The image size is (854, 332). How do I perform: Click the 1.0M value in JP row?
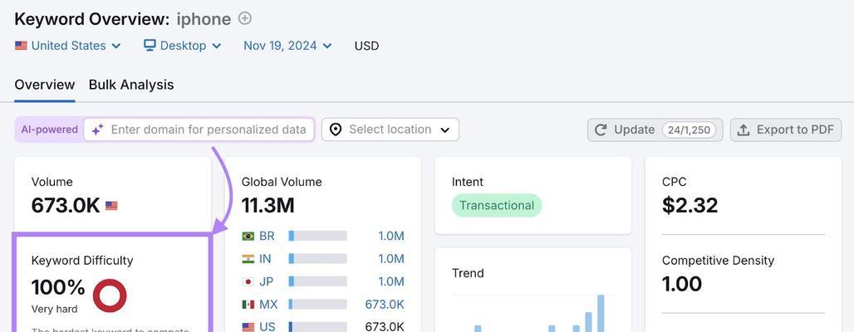coord(391,281)
